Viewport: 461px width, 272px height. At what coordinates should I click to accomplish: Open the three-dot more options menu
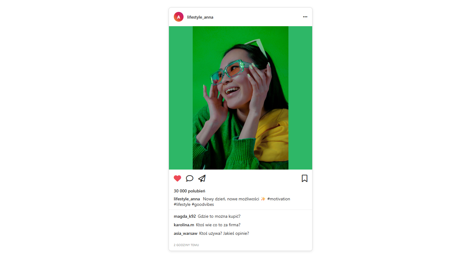[x=305, y=17]
